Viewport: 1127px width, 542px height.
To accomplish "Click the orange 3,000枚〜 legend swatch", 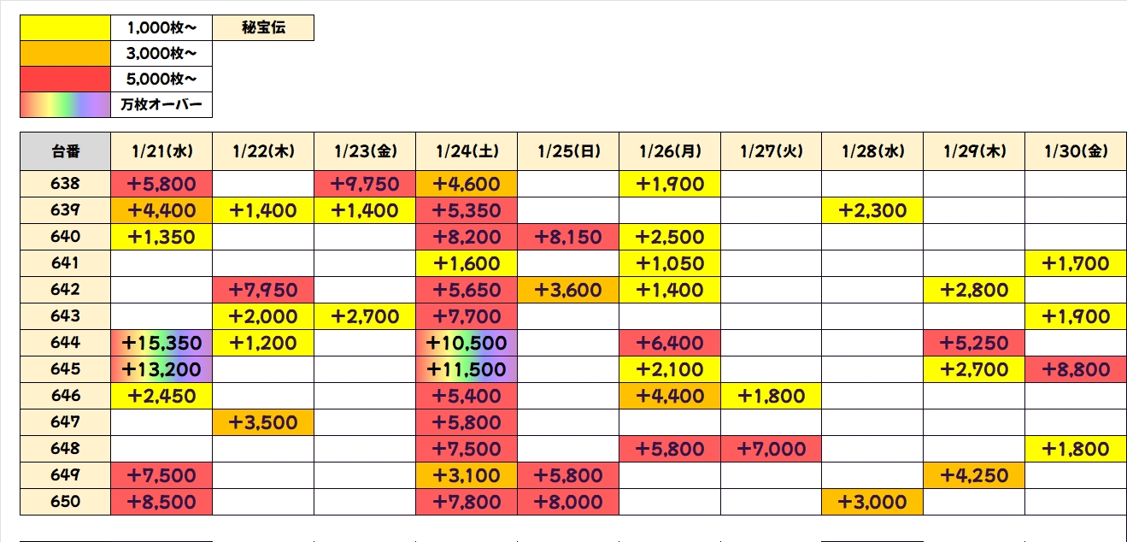I will tap(65, 54).
